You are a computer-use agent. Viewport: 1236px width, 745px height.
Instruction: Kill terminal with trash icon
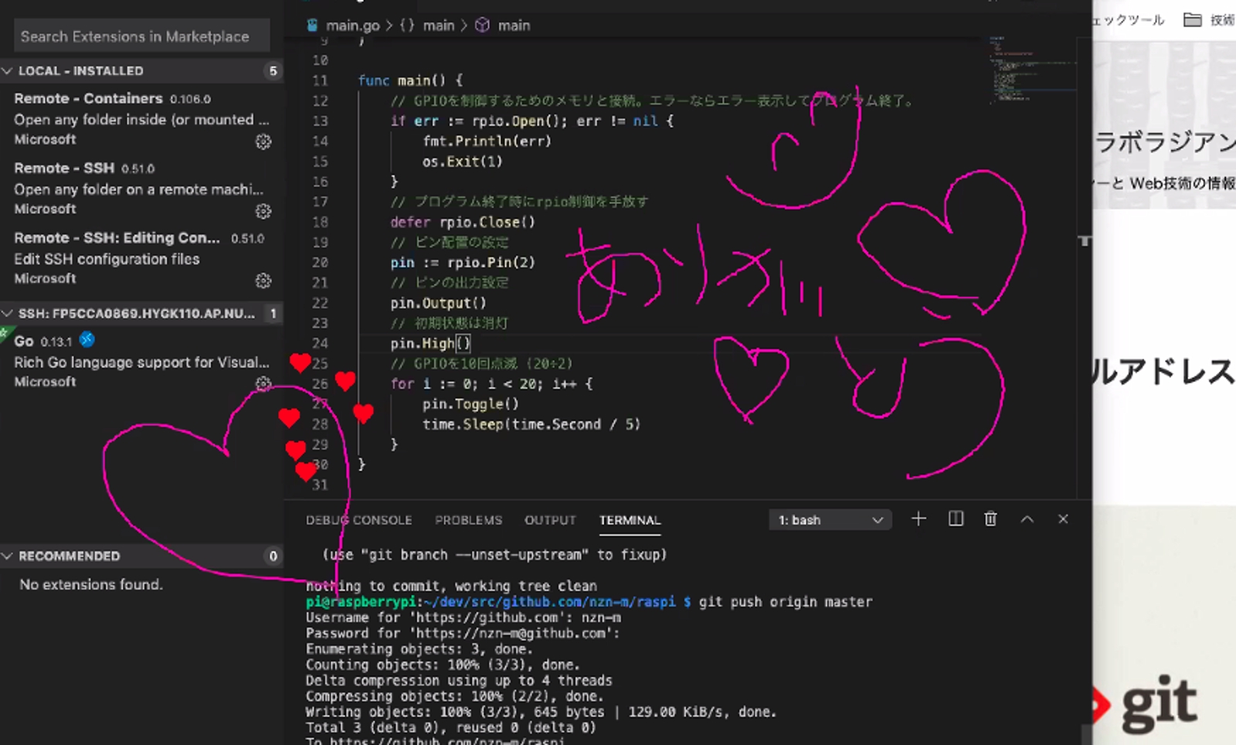(990, 519)
